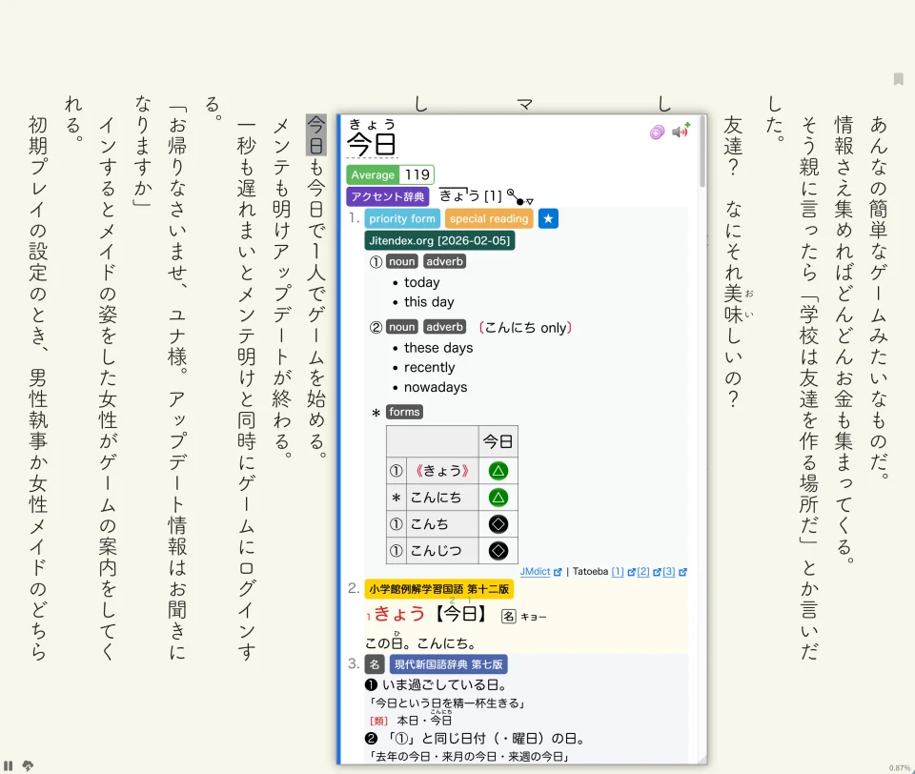Click the 名 tag in entry 3
This screenshot has width=915, height=774.
point(374,664)
